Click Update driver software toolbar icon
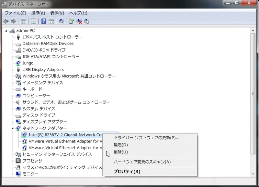Screen dimensions: 259x187 tap(72, 21)
